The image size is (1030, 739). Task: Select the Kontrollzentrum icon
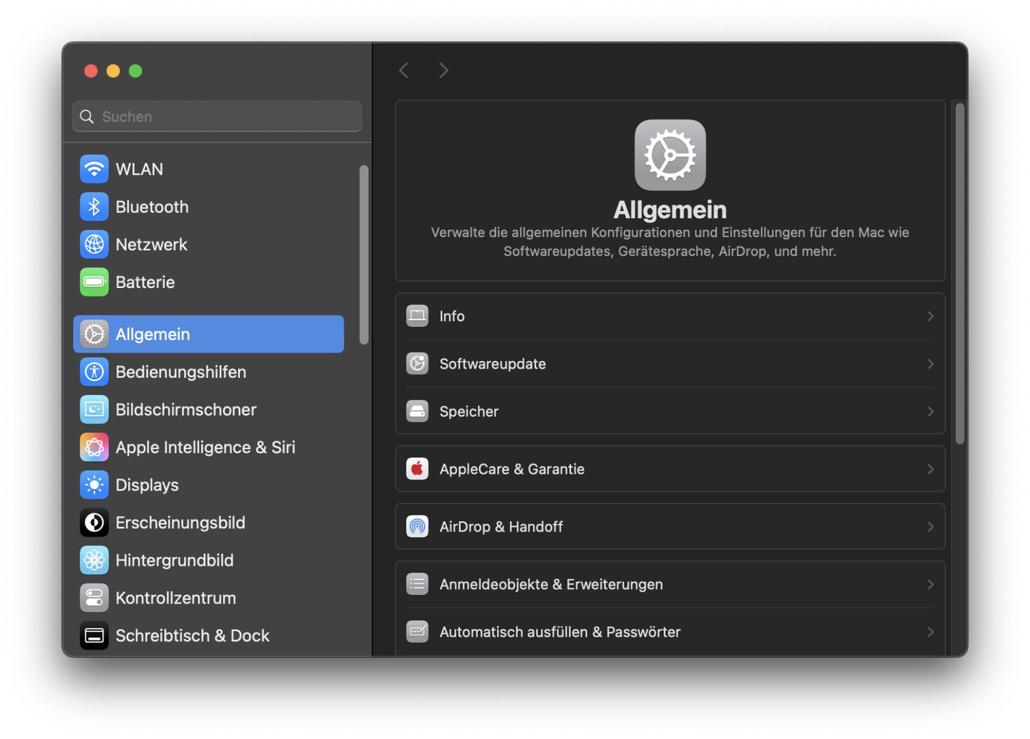94,598
